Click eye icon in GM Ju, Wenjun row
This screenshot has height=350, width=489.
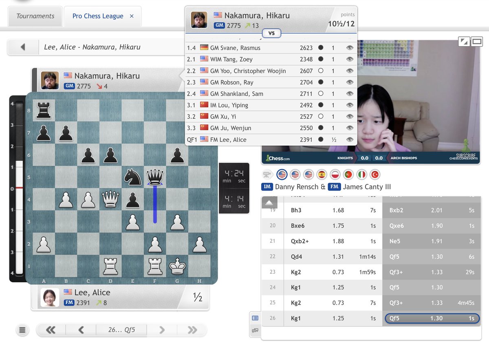pyautogui.click(x=349, y=128)
